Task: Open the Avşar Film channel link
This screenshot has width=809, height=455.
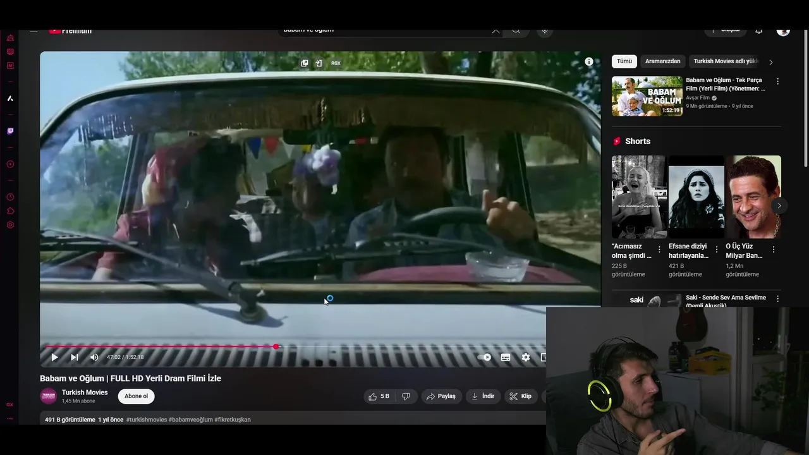Action: (x=698, y=98)
